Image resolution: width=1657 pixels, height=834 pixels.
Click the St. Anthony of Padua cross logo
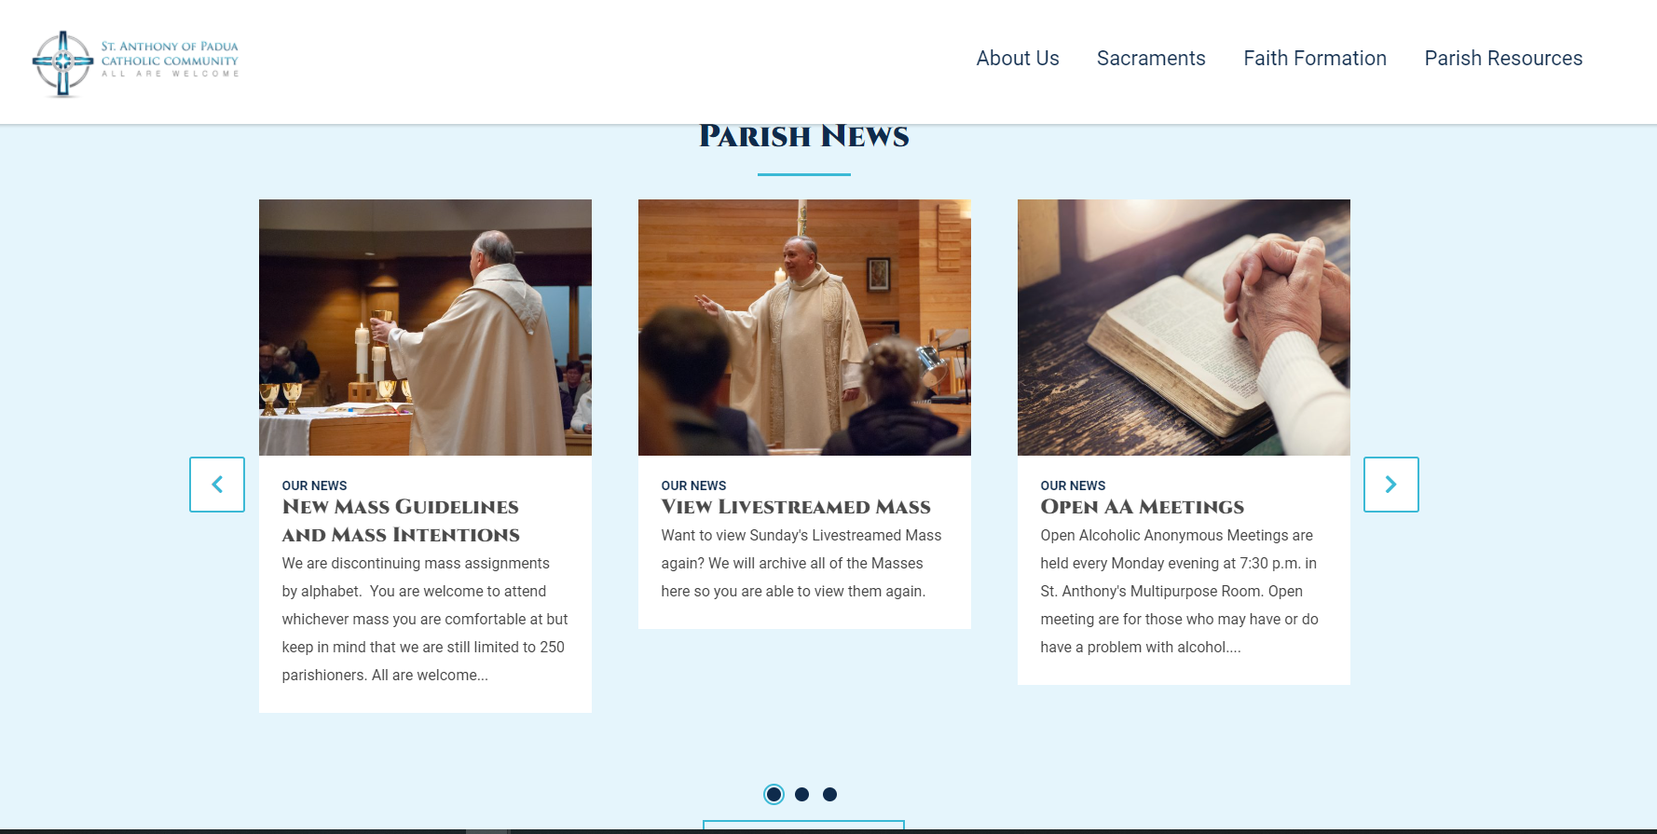62,63
